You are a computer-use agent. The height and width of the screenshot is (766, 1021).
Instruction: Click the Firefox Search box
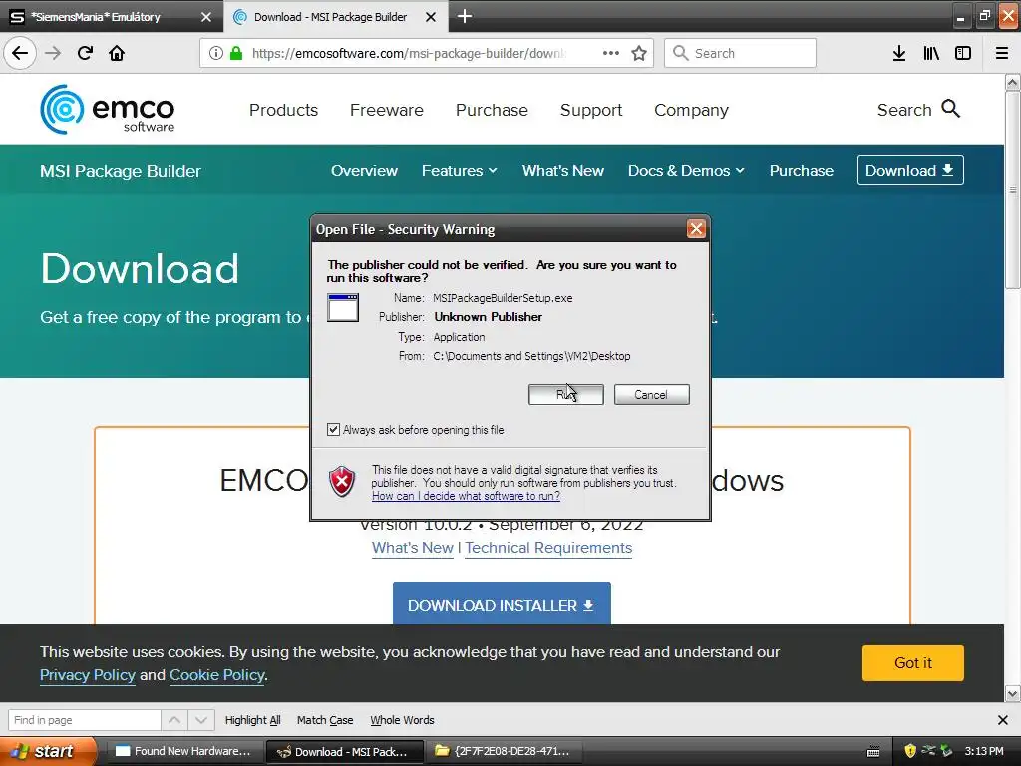coord(740,53)
